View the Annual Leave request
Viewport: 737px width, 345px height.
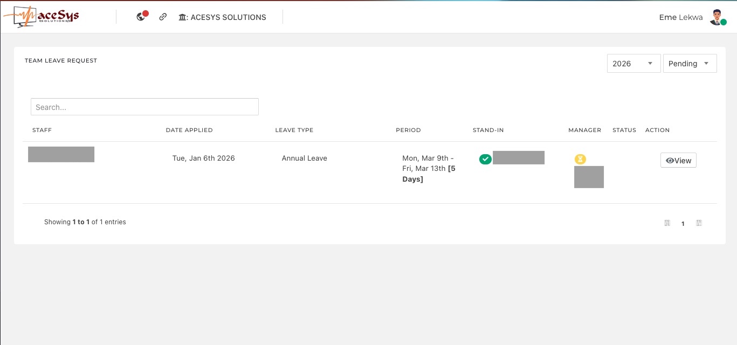coord(678,160)
